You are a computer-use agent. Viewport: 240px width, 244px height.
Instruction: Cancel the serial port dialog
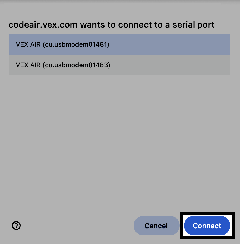pos(156,226)
